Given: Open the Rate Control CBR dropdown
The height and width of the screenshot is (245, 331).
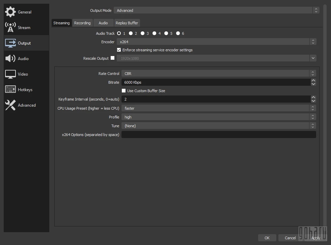Looking at the screenshot, I should tap(219, 74).
